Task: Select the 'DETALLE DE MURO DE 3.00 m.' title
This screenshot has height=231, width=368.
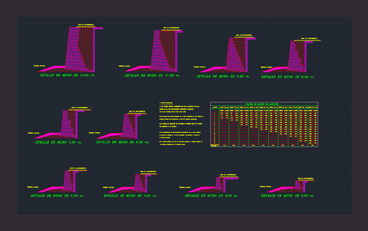Action: click(x=212, y=196)
